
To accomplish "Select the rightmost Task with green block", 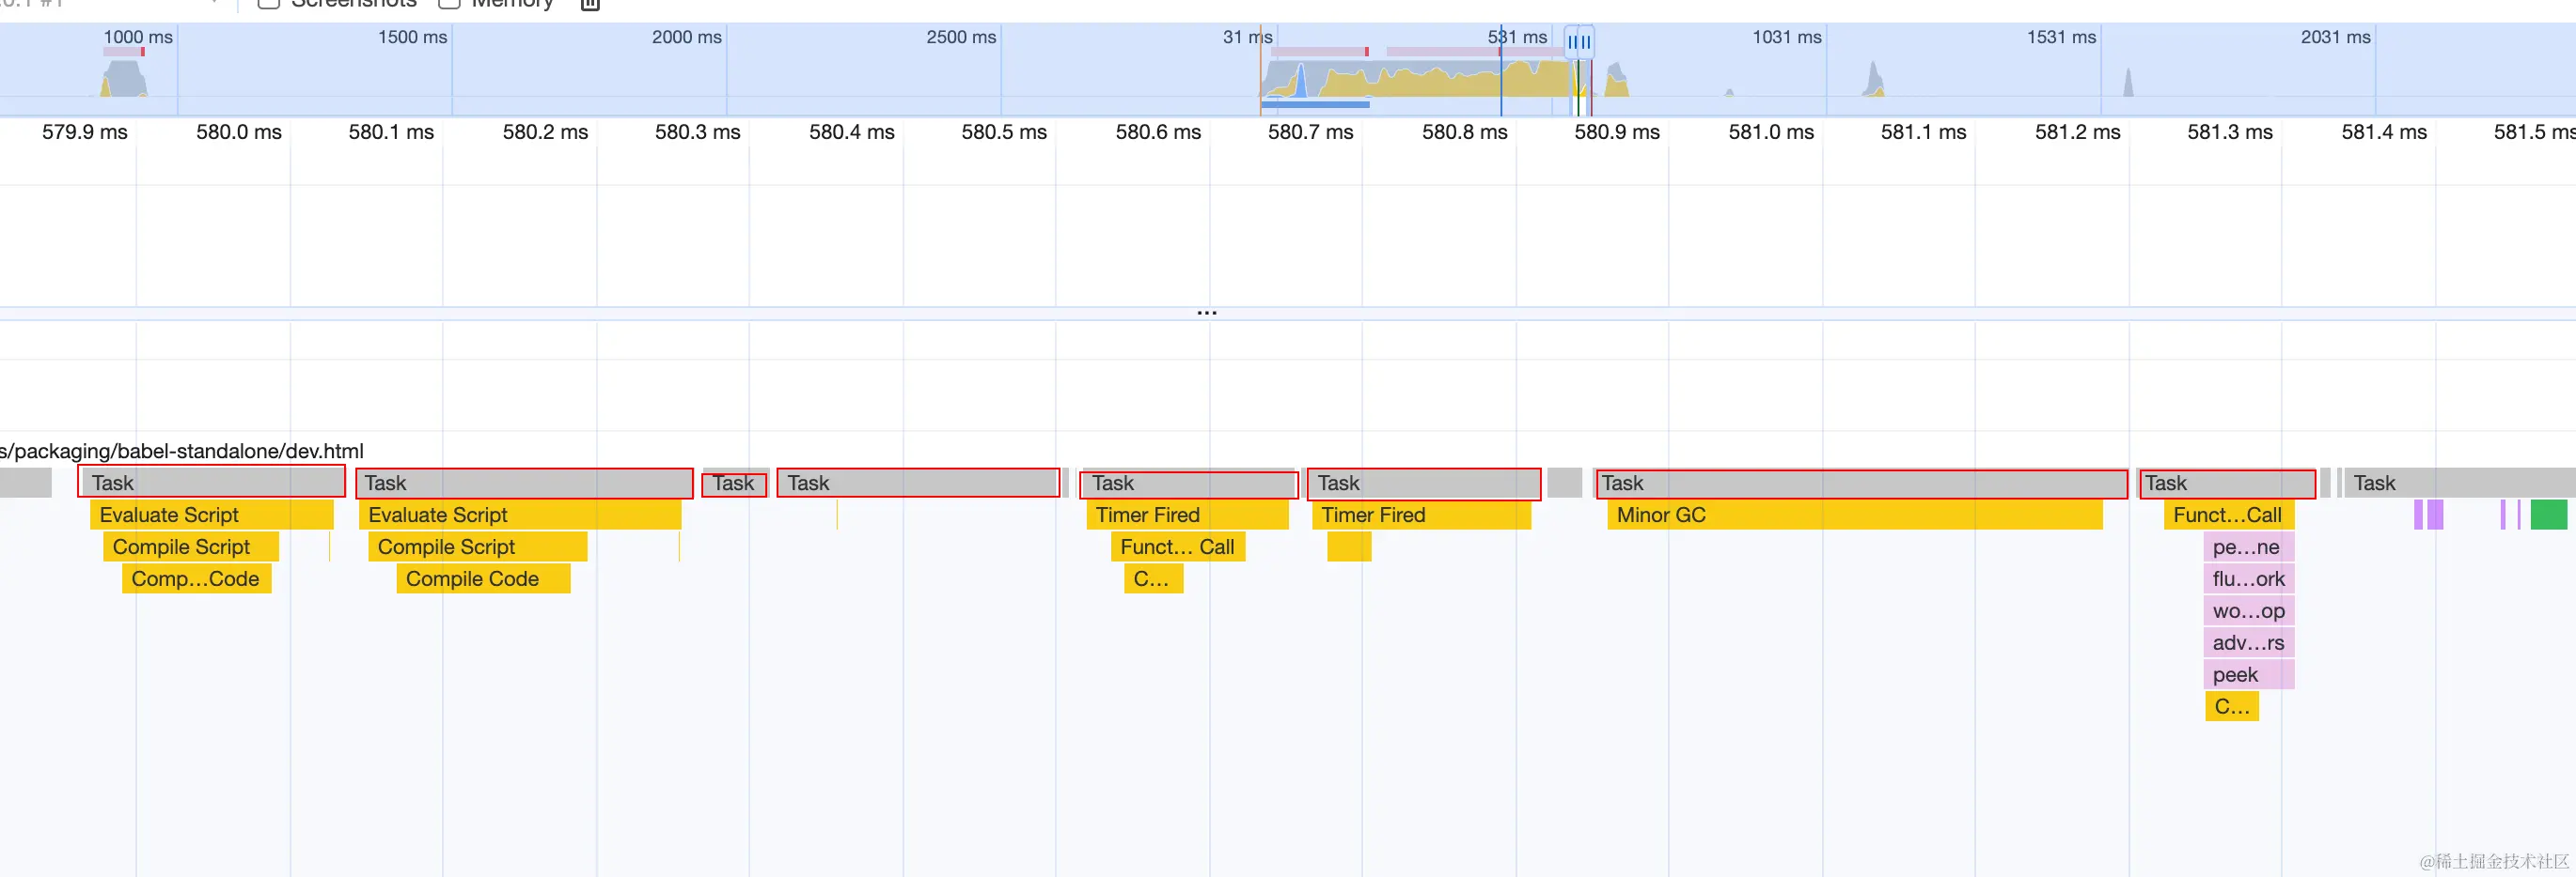I will tap(2459, 483).
